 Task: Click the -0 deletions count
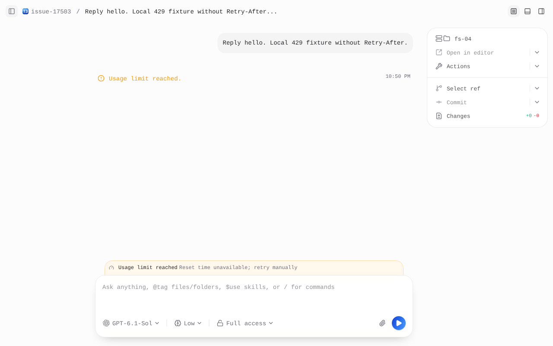536,116
